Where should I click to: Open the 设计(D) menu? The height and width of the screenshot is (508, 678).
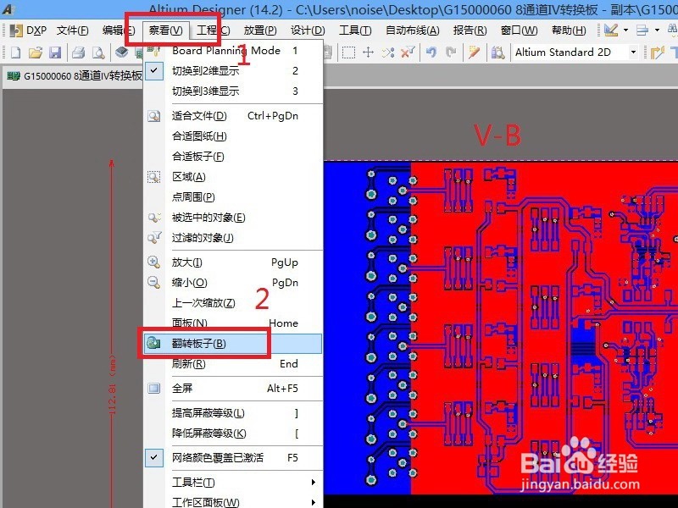point(308,30)
